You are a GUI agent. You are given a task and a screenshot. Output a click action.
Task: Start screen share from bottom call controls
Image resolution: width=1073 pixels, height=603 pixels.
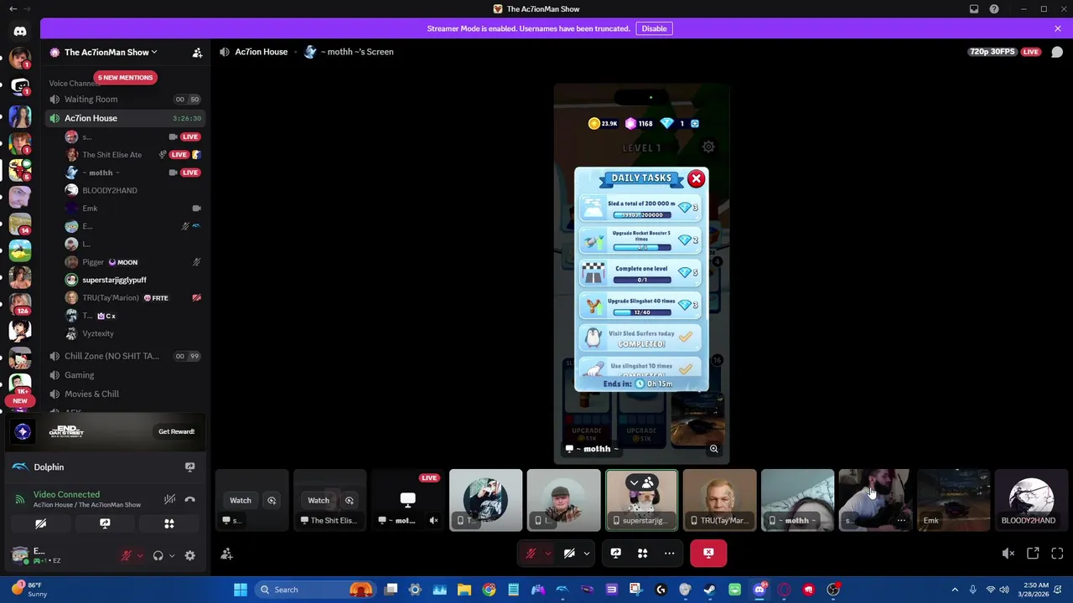[x=615, y=553]
